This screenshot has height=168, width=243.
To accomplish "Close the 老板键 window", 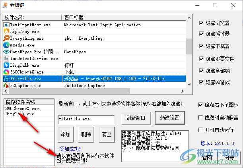I will pyautogui.click(x=233, y=5).
